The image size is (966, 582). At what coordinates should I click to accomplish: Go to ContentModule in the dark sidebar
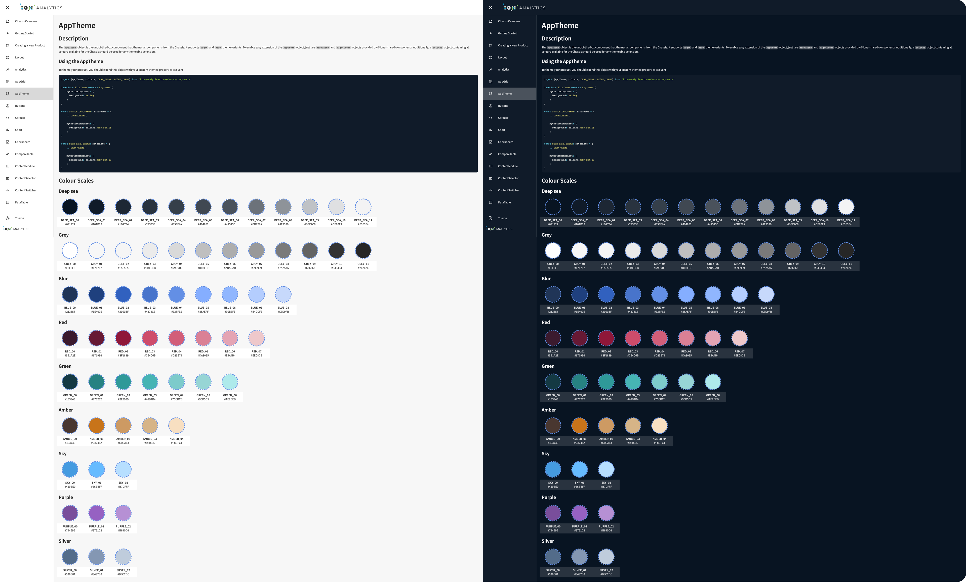point(507,166)
